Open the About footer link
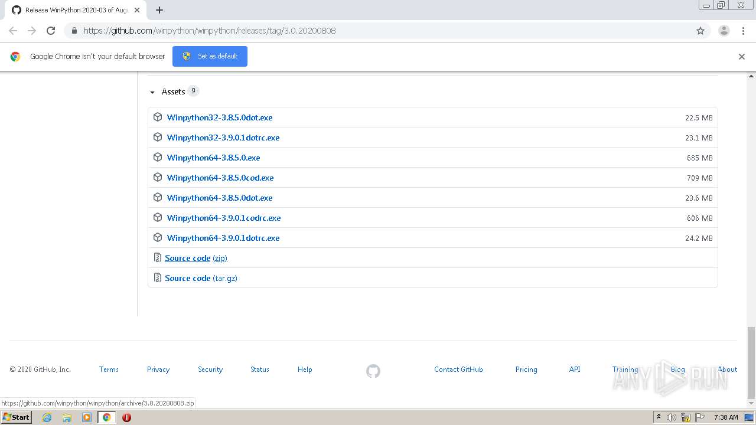 click(728, 370)
